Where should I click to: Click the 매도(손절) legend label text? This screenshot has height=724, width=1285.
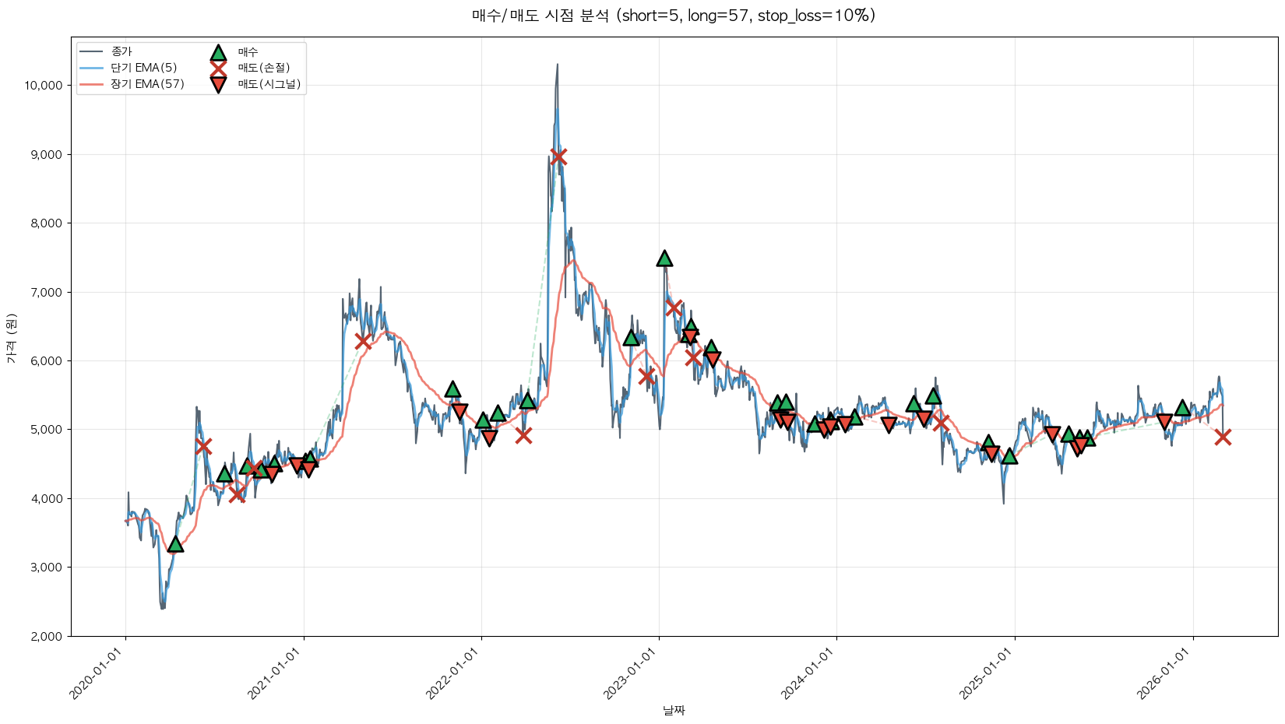click(x=263, y=69)
